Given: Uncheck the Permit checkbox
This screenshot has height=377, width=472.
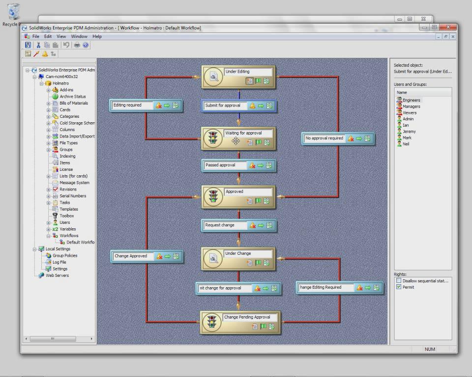Looking at the screenshot, I should click(399, 287).
